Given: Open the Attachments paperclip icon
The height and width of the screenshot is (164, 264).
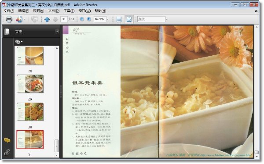Looking at the screenshot, I should 7,152.
